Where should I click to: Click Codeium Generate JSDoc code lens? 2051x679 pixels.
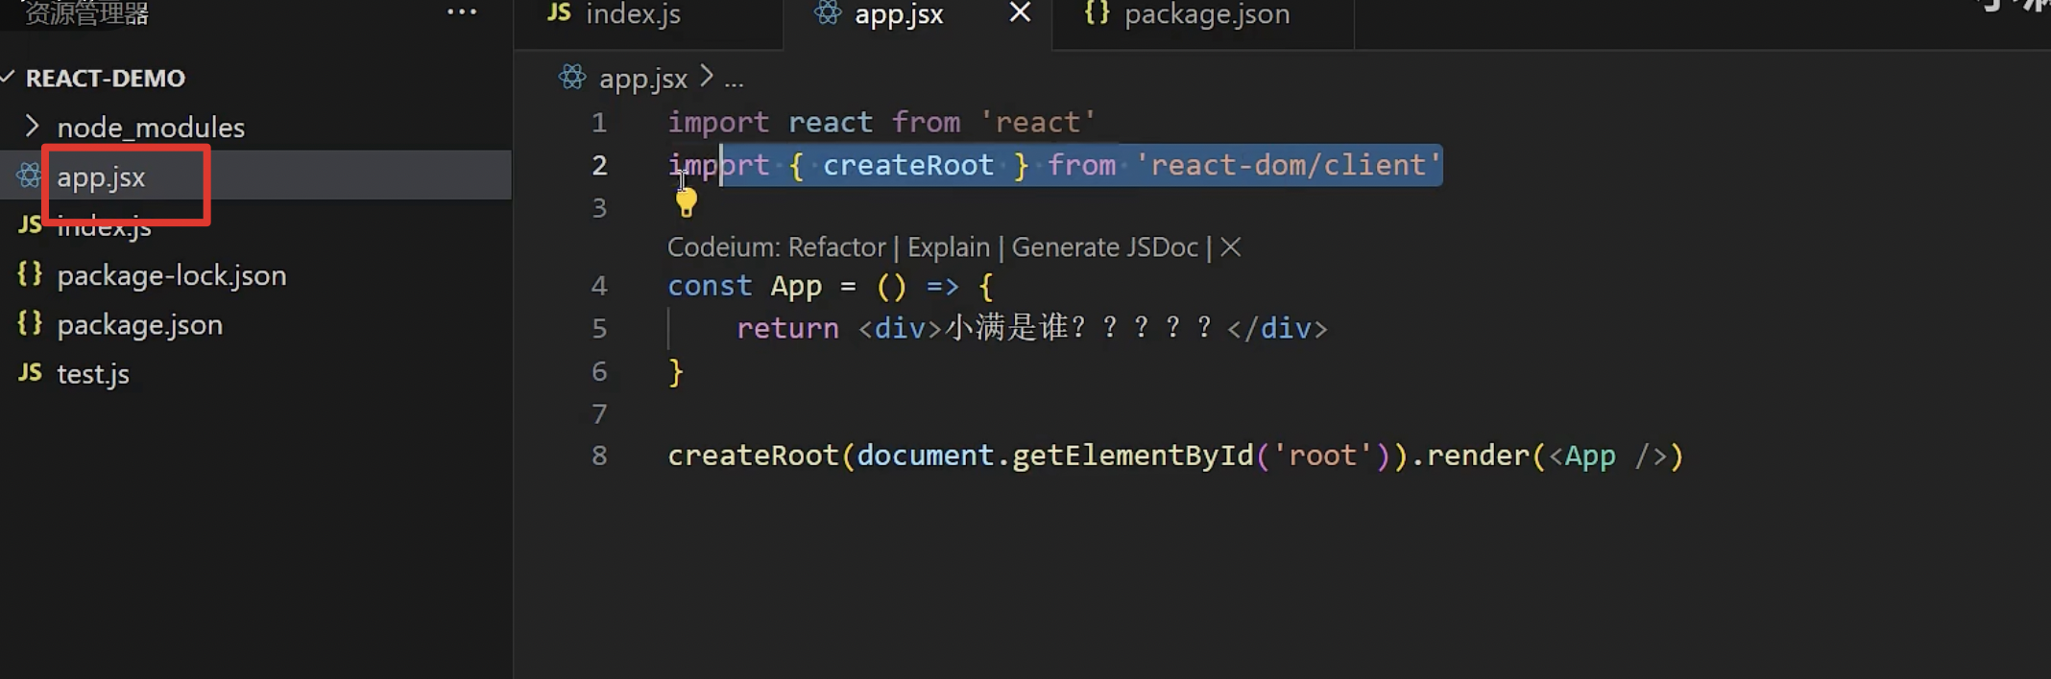click(x=1105, y=247)
